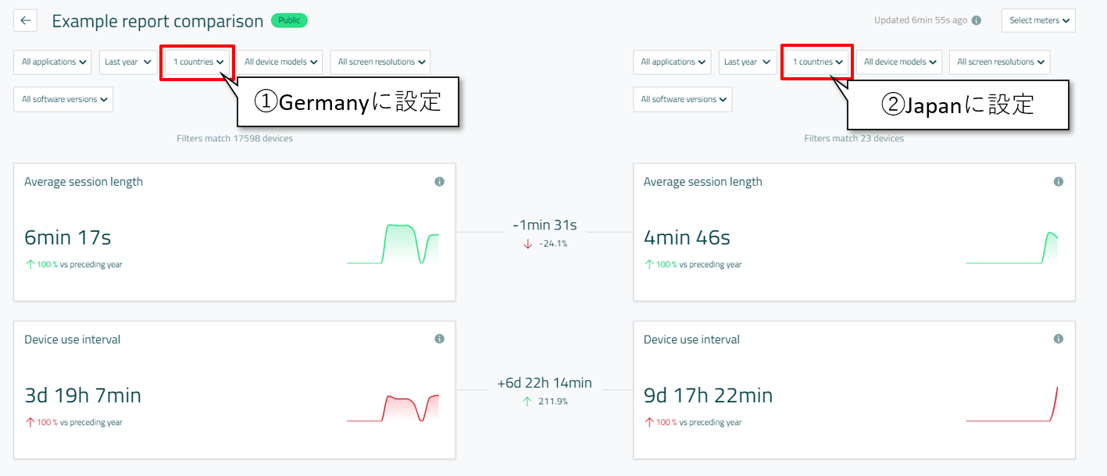This screenshot has width=1107, height=476.
Task: Expand left All software versions filter
Action: tap(63, 100)
